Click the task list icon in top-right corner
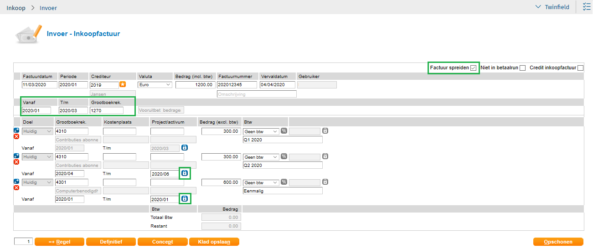Image resolution: width=593 pixels, height=249 pixels. pos(586,7)
